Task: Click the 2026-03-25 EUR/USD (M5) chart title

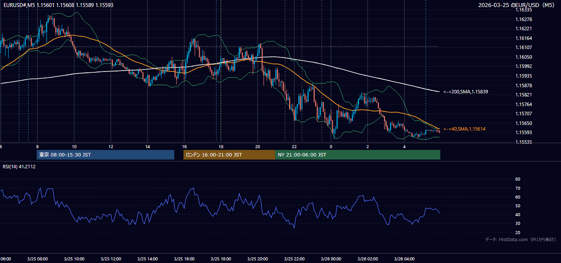Action: 517,5
